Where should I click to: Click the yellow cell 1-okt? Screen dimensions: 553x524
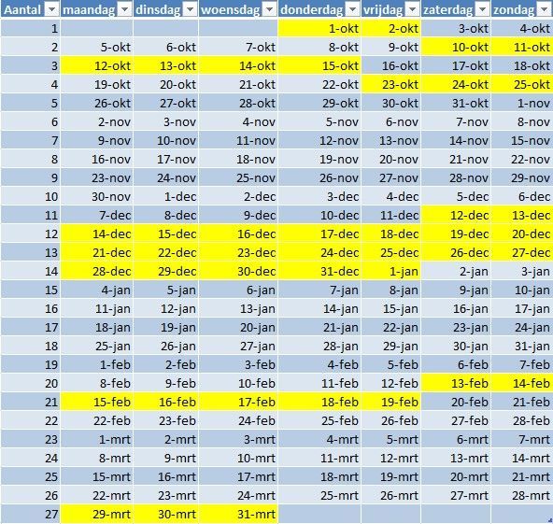click(319, 28)
